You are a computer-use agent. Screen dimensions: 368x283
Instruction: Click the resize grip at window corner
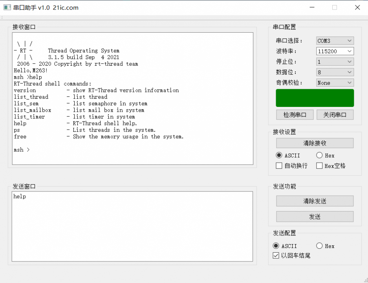tap(366, 280)
